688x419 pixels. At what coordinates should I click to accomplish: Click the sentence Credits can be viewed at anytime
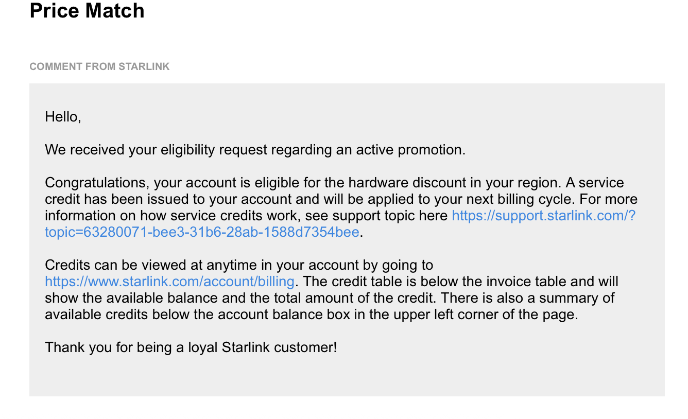(x=239, y=265)
